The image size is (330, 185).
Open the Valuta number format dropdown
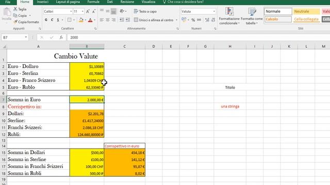click(214, 11)
